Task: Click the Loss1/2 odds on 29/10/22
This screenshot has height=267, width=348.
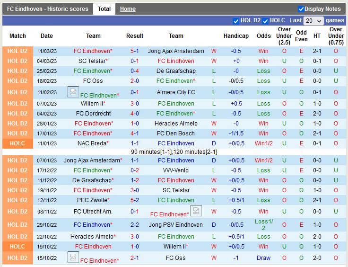Action: [x=263, y=225]
